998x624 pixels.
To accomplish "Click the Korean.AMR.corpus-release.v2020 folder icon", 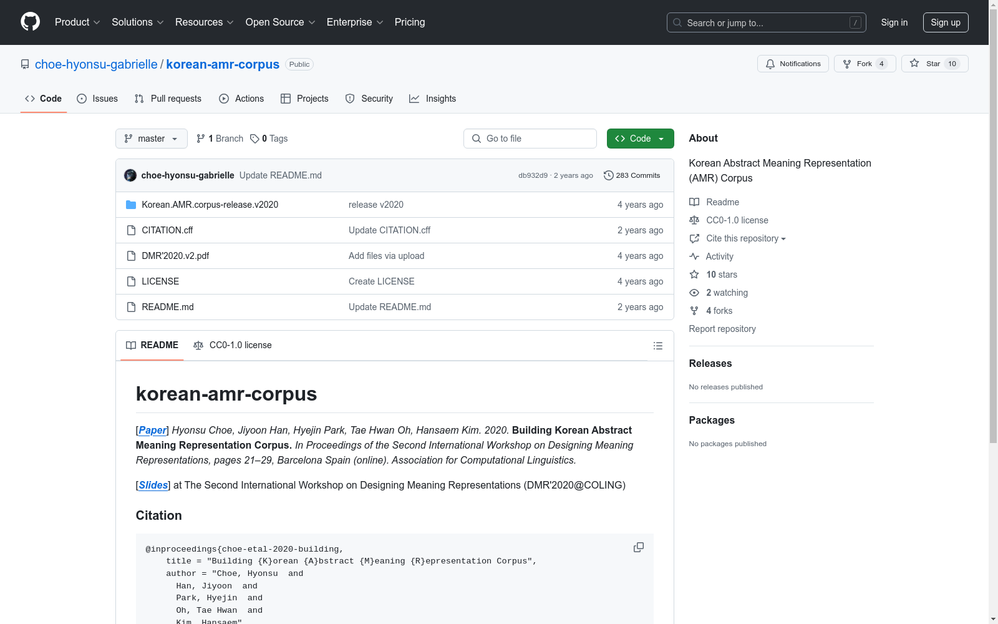I will point(131,205).
